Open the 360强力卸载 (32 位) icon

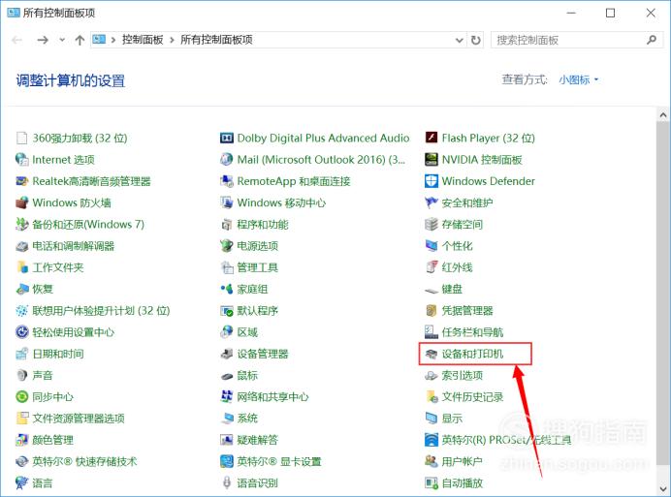pos(22,139)
